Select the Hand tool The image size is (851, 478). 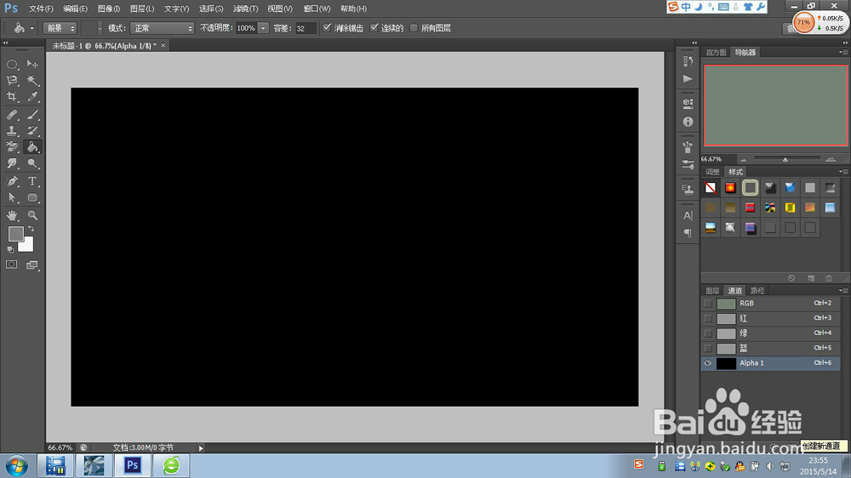pos(12,215)
